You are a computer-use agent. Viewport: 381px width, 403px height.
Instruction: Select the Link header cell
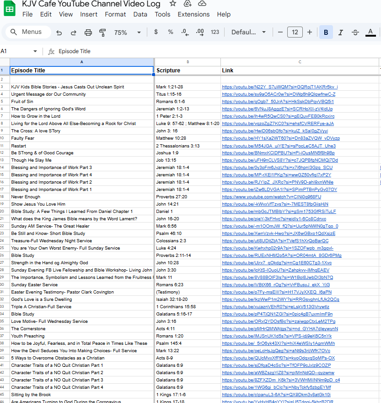(x=300, y=71)
